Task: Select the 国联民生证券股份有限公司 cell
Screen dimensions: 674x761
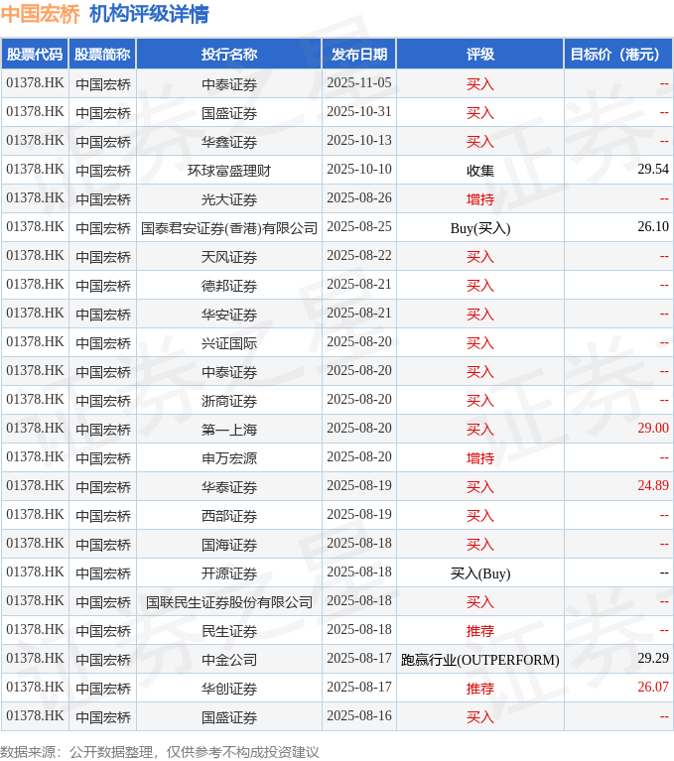Action: [229, 602]
